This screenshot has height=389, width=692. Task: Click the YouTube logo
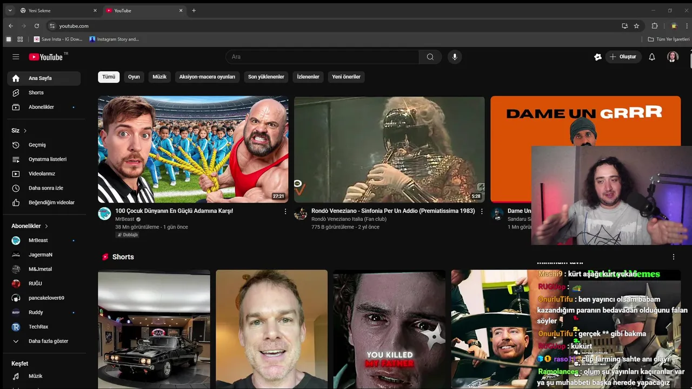pos(46,57)
